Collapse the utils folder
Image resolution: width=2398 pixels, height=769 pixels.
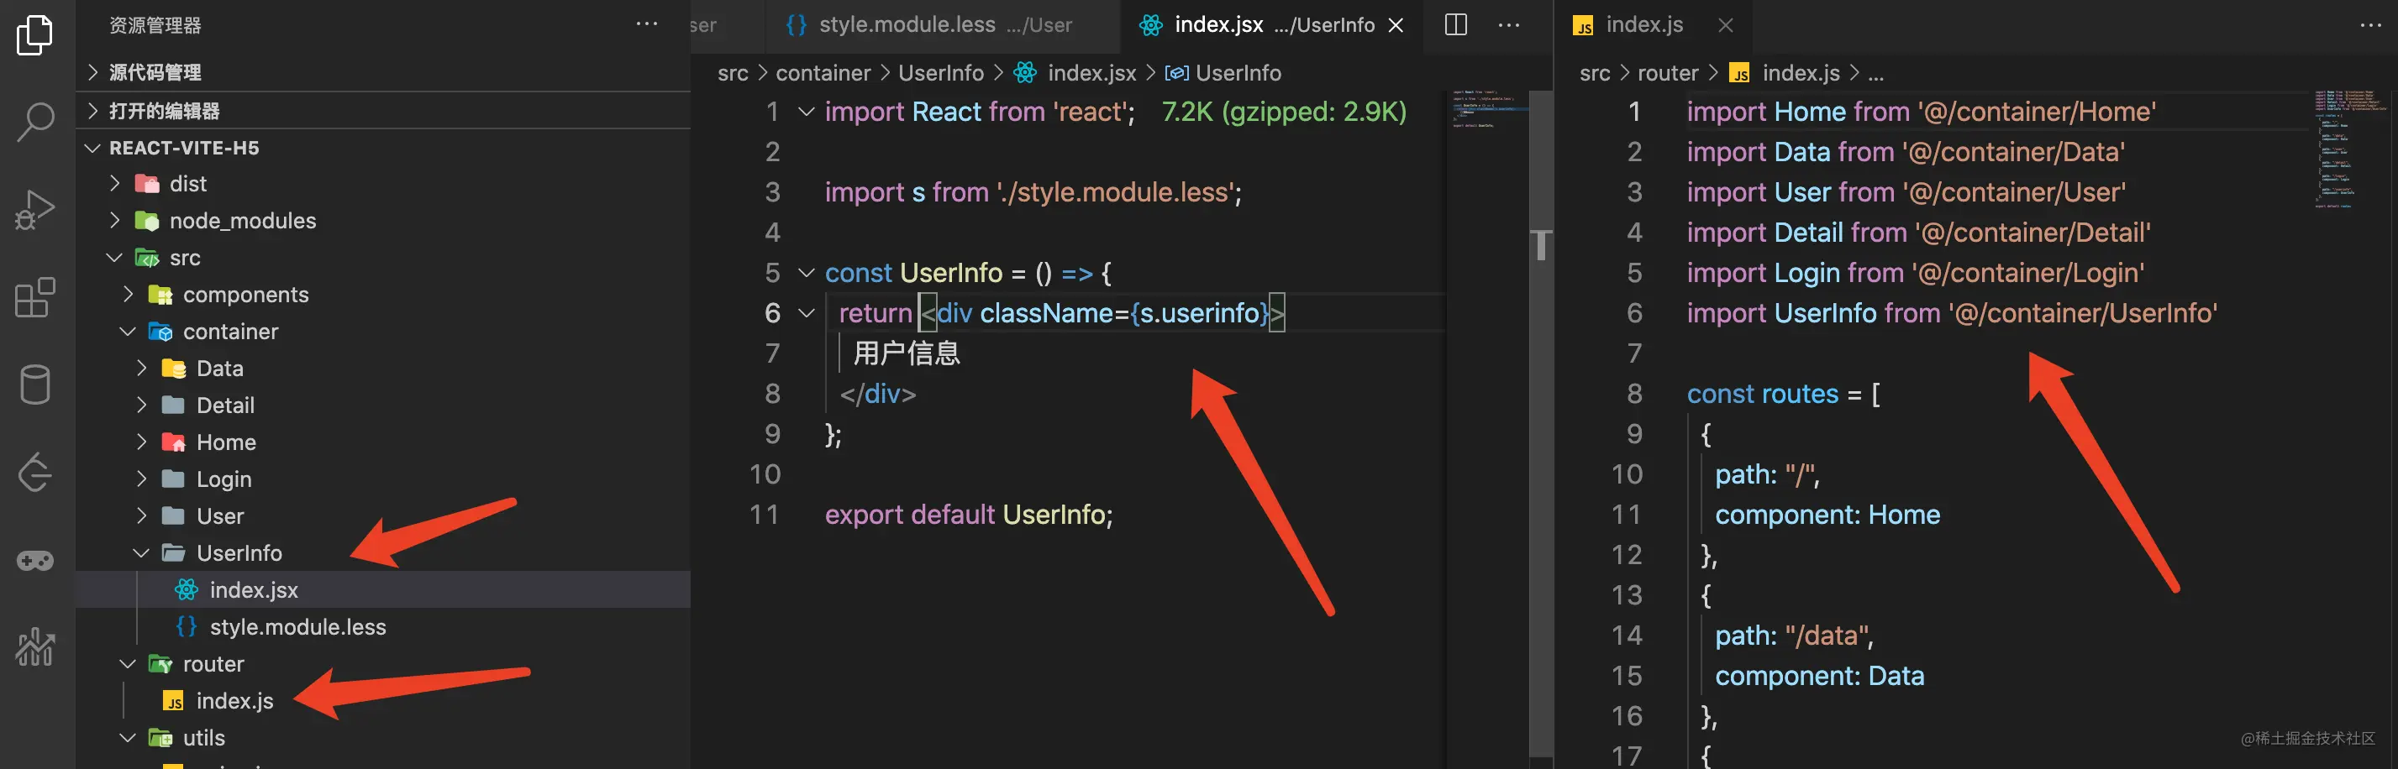[x=382, y=737]
